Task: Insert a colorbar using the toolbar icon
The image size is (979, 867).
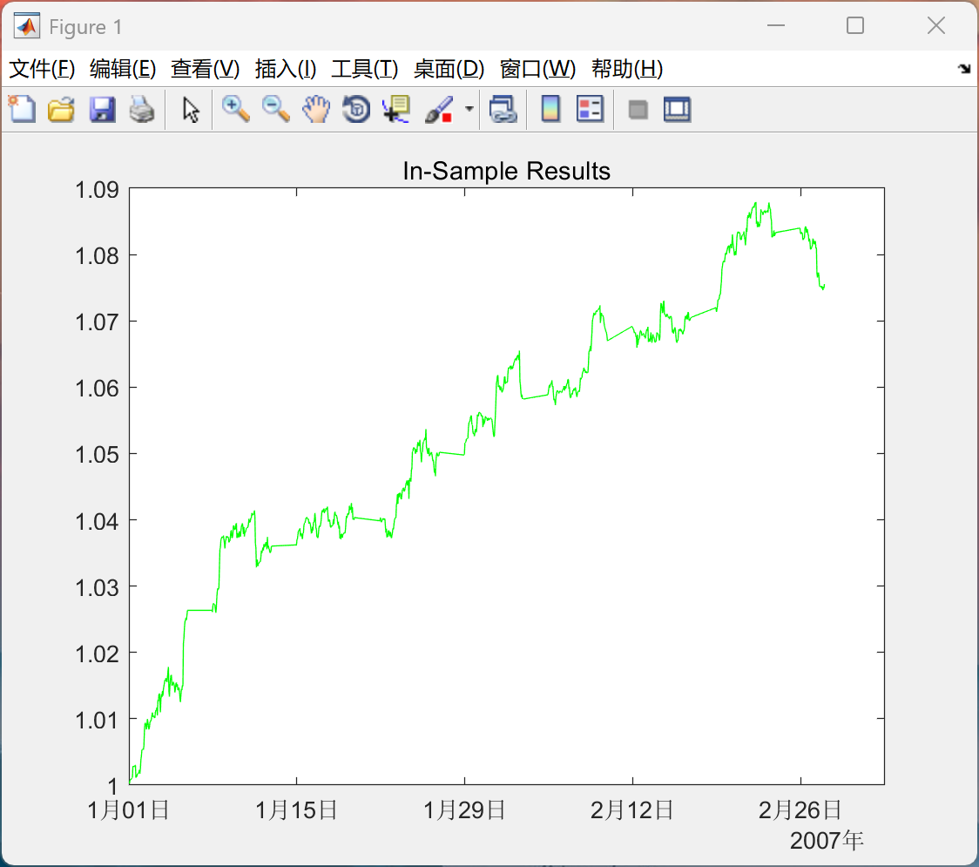Action: coord(550,109)
